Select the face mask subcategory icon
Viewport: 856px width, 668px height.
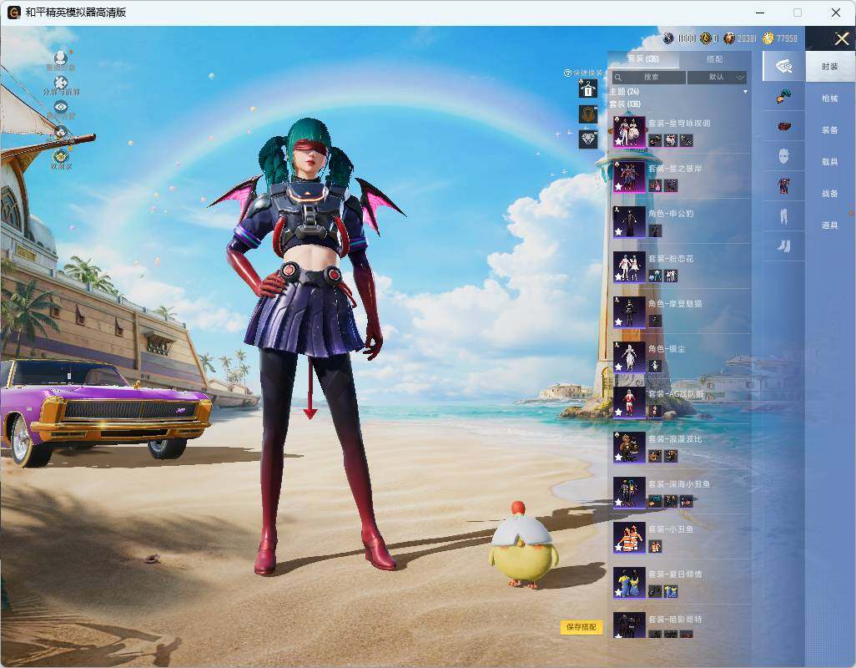coord(784,157)
